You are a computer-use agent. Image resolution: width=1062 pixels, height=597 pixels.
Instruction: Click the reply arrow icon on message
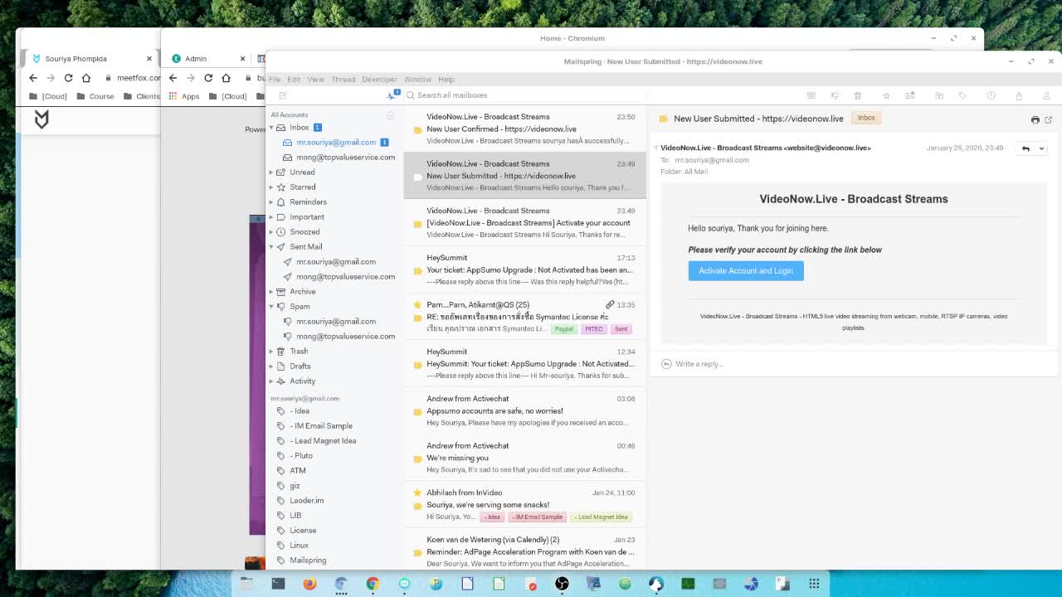pyautogui.click(x=1025, y=148)
